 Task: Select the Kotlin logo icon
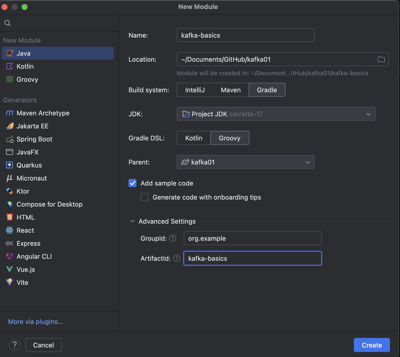tap(10, 66)
